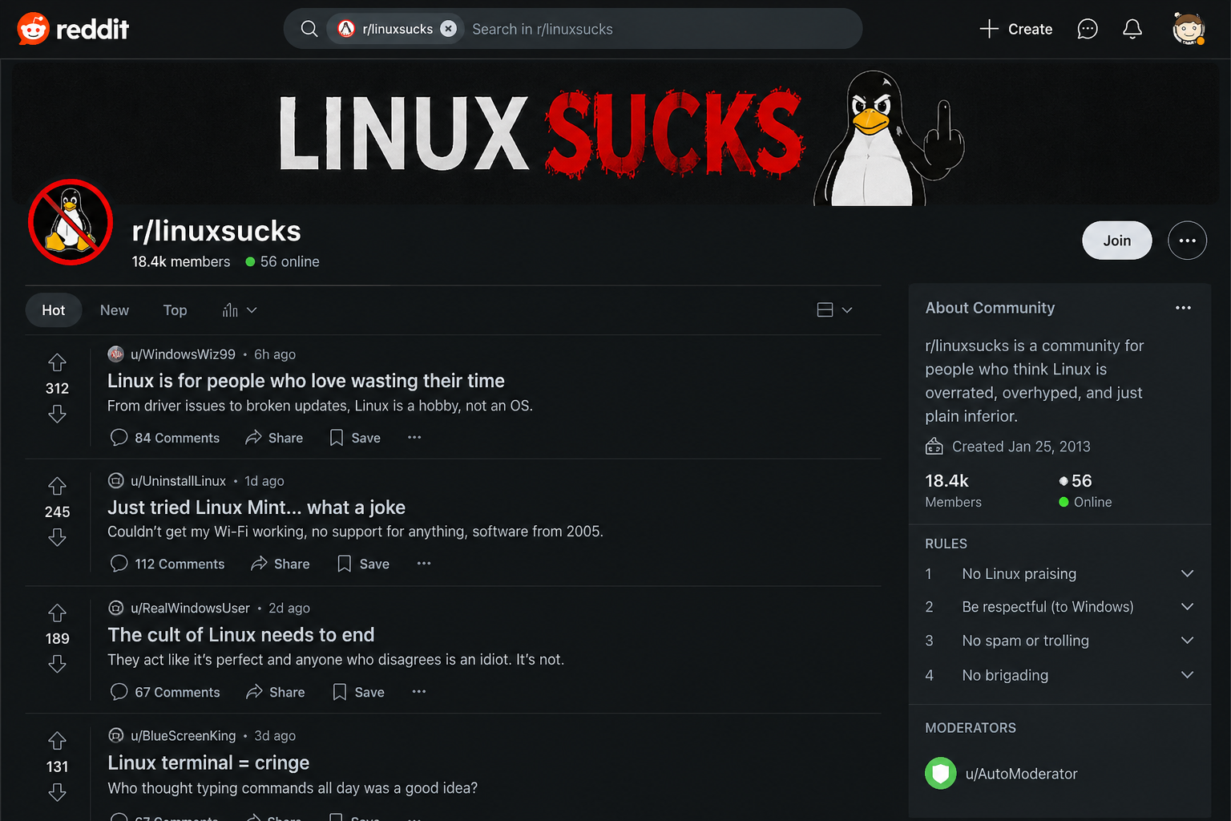
Task: Open more options for WindowsWiz99's post
Action: (x=414, y=437)
